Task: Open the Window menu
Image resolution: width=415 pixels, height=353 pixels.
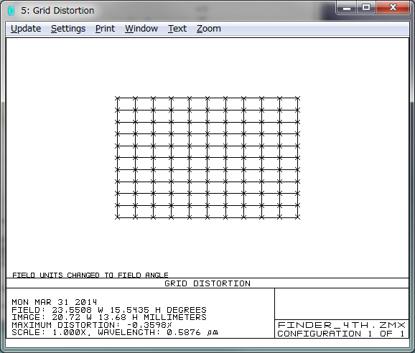Action: 141,29
